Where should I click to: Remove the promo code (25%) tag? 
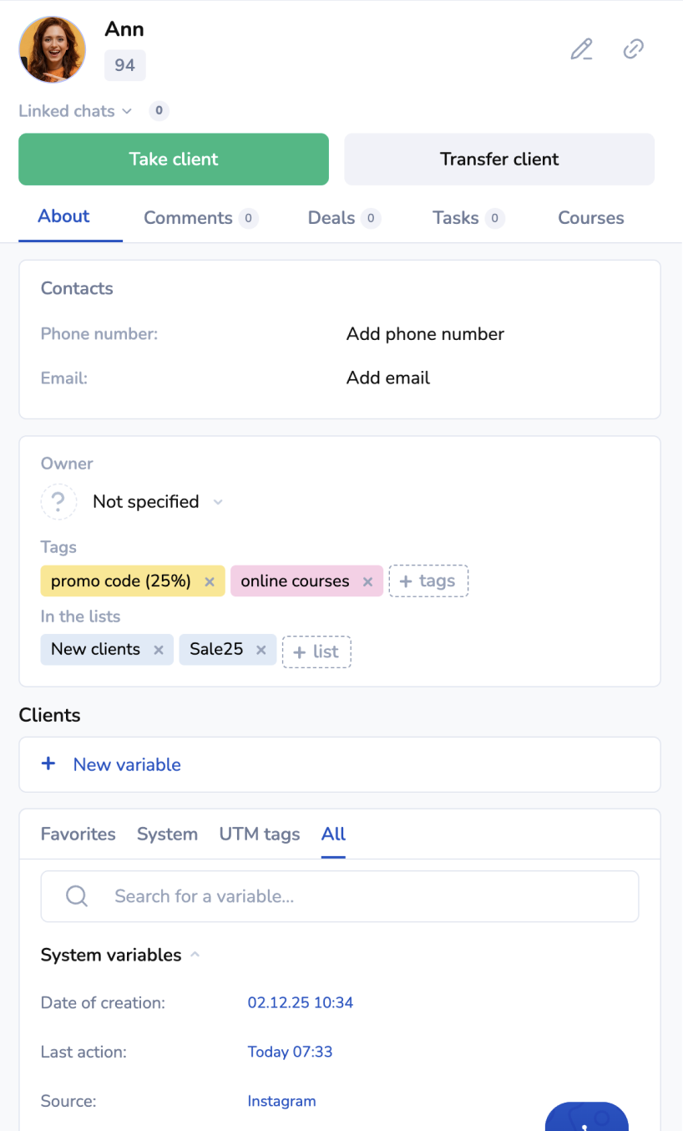(x=210, y=582)
